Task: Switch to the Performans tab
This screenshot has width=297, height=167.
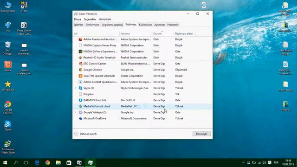Action: tap(92, 25)
